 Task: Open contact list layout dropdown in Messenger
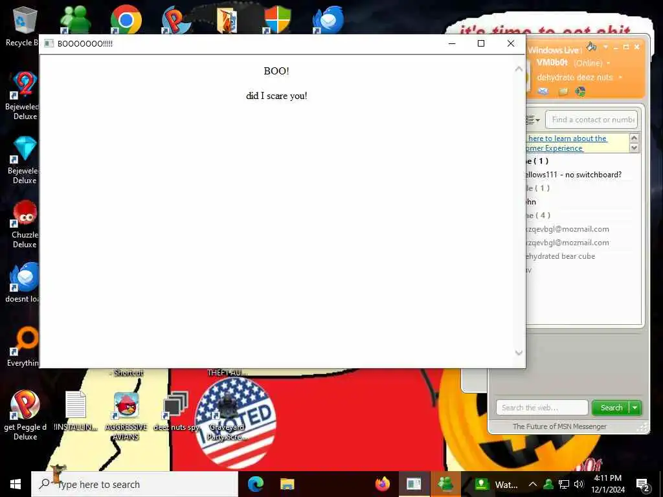[534, 120]
